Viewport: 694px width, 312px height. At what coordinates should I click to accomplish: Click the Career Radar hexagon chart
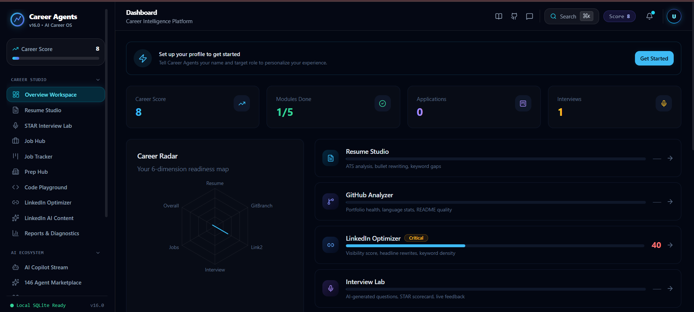click(x=215, y=227)
